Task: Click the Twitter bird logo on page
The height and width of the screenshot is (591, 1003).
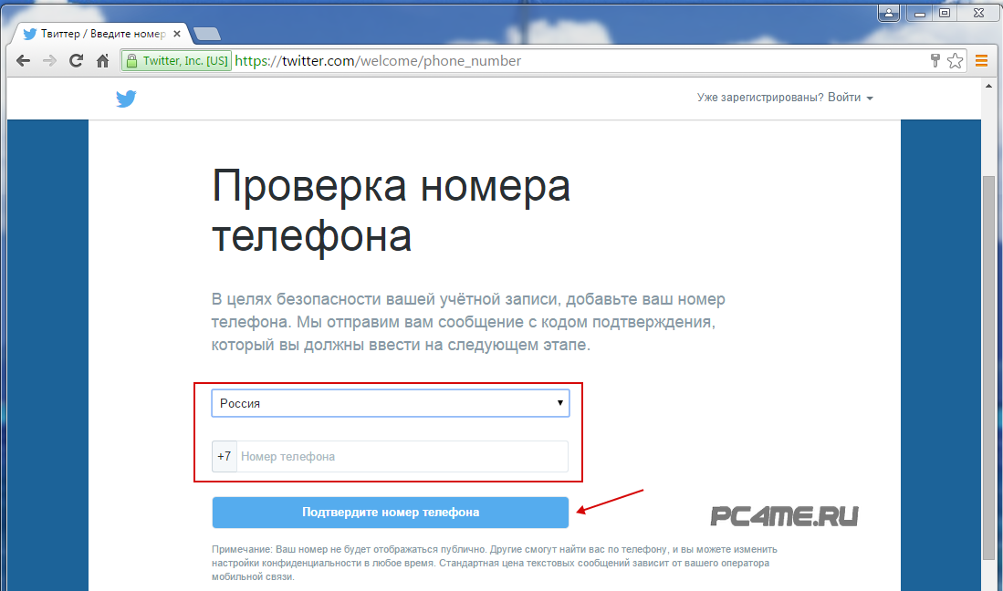Action: (126, 98)
